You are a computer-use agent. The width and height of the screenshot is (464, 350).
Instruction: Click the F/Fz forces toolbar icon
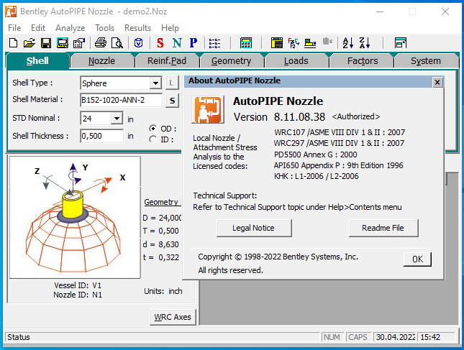(x=294, y=43)
